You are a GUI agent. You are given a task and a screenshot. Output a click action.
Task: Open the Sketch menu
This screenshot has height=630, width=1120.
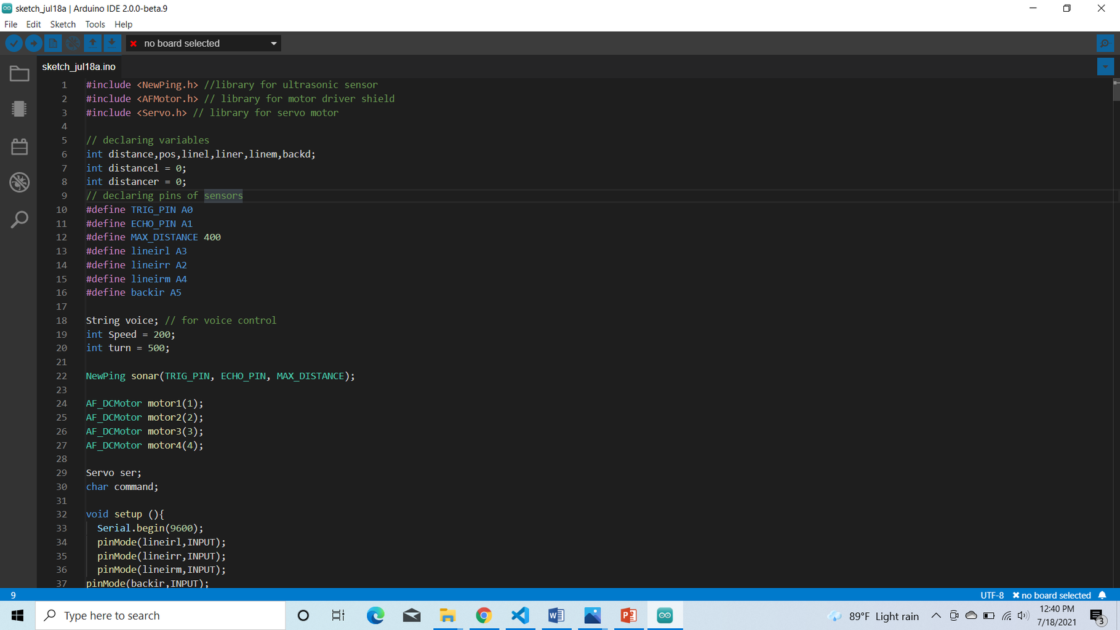63,25
